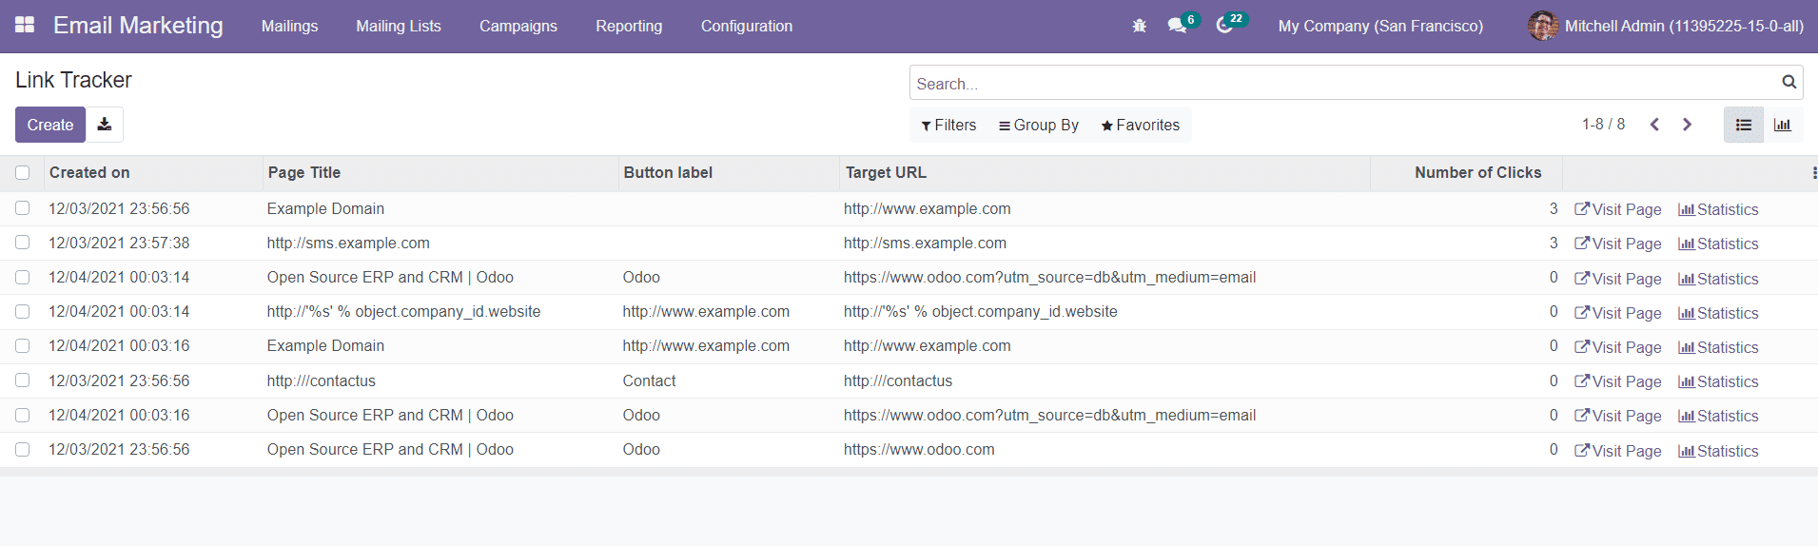Switch to list view icon
The height and width of the screenshot is (546, 1818).
[1743, 125]
